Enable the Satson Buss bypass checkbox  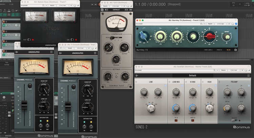pyautogui.click(x=78, y=6)
